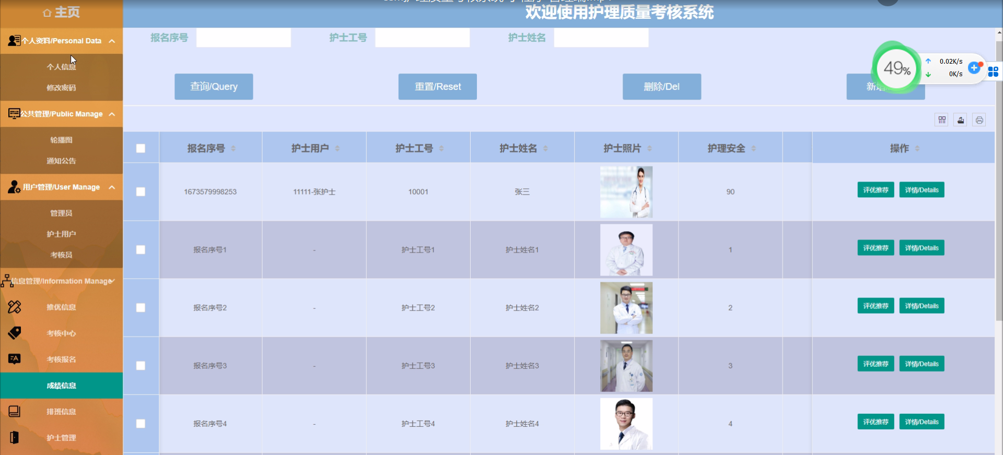Focus the 护士姓名 search field

tap(601, 38)
